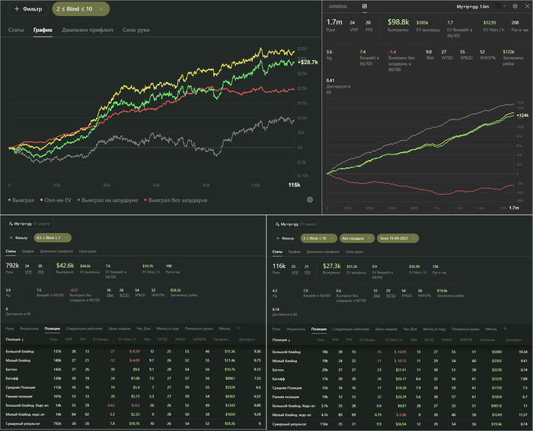Open the chart settings gear below the graph
533x431 pixels.
click(x=310, y=200)
